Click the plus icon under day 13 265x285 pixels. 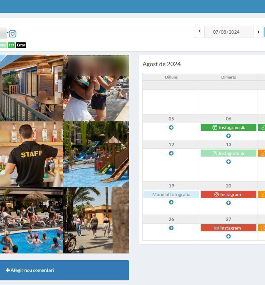[228, 162]
